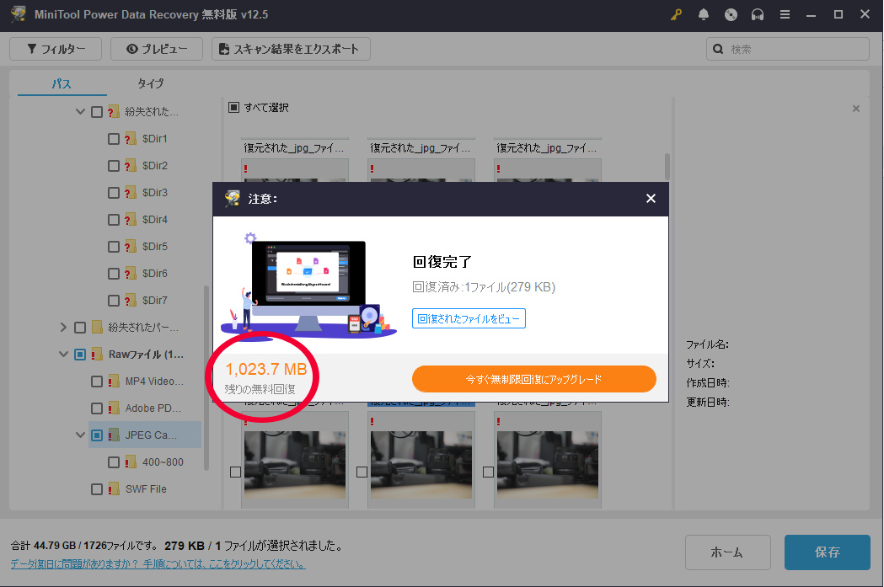The width and height of the screenshot is (884, 587).
Task: Click the プレビュー button
Action: click(x=157, y=49)
